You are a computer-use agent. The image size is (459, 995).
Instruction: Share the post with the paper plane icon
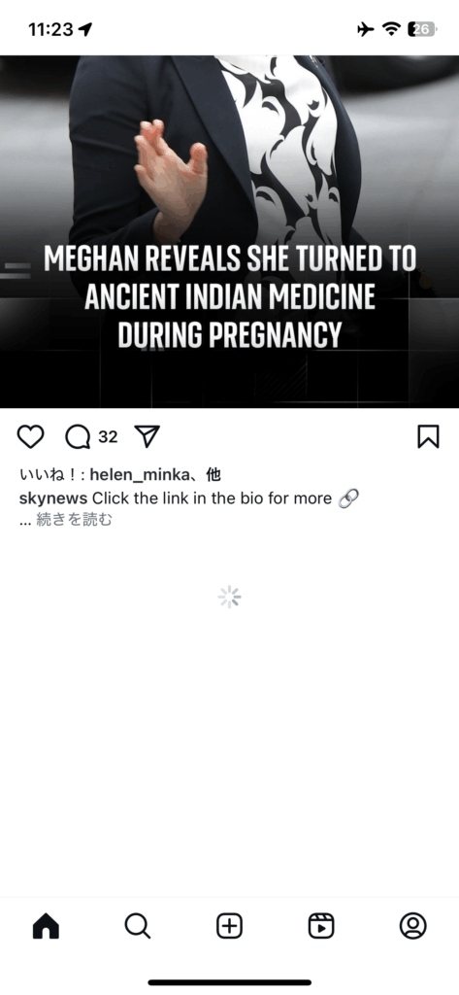[x=148, y=436]
